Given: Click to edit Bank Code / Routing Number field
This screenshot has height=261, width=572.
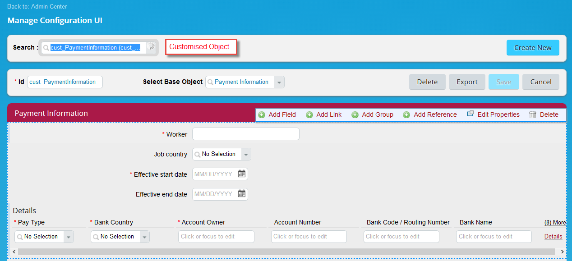Looking at the screenshot, I should click(x=401, y=237).
